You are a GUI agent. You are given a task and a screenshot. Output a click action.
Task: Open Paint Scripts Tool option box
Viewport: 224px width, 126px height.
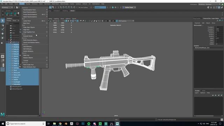tap(47, 64)
